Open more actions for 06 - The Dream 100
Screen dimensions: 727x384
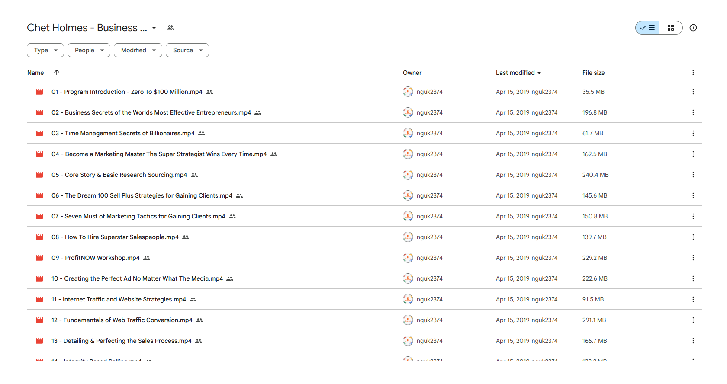(x=693, y=195)
